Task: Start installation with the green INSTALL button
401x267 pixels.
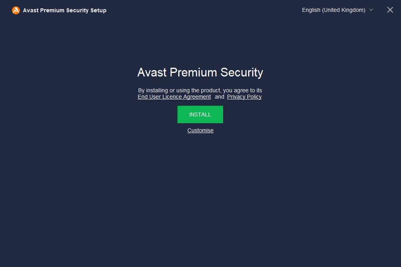Action: (x=200, y=114)
